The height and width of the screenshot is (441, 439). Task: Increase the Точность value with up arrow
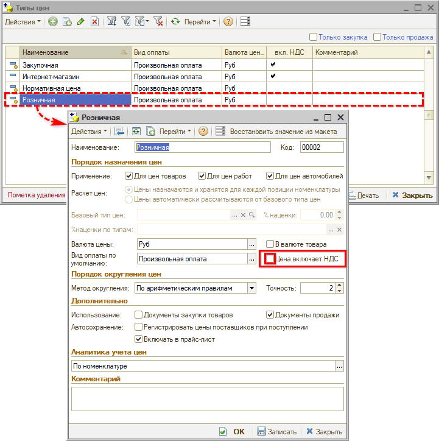tap(340, 285)
